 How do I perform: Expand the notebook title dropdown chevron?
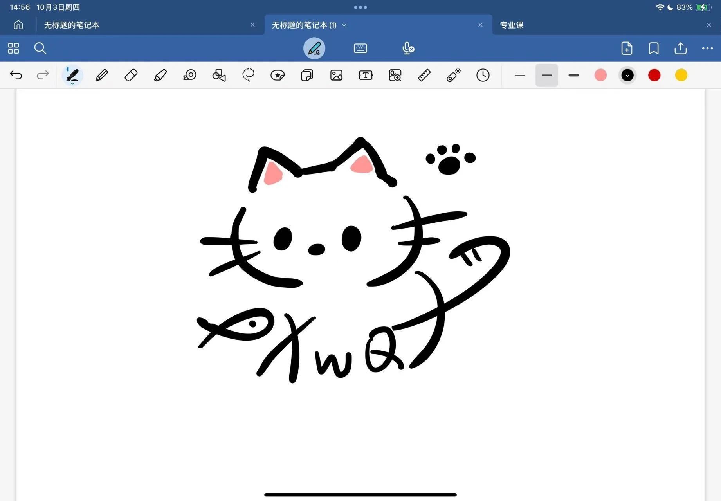[x=344, y=25]
